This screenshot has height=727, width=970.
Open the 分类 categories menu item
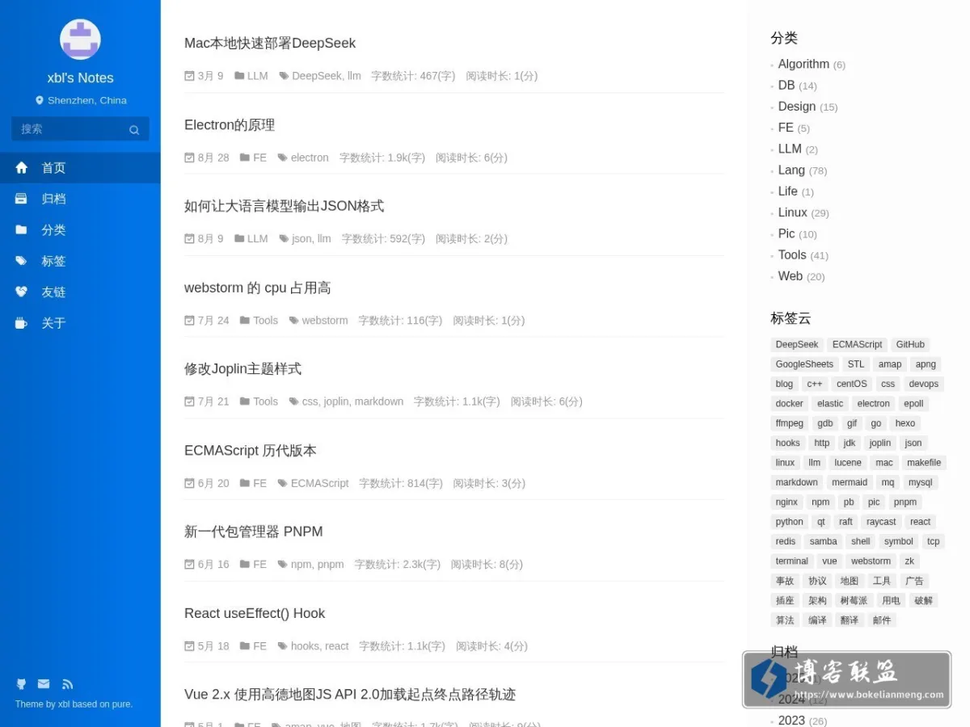[80, 230]
